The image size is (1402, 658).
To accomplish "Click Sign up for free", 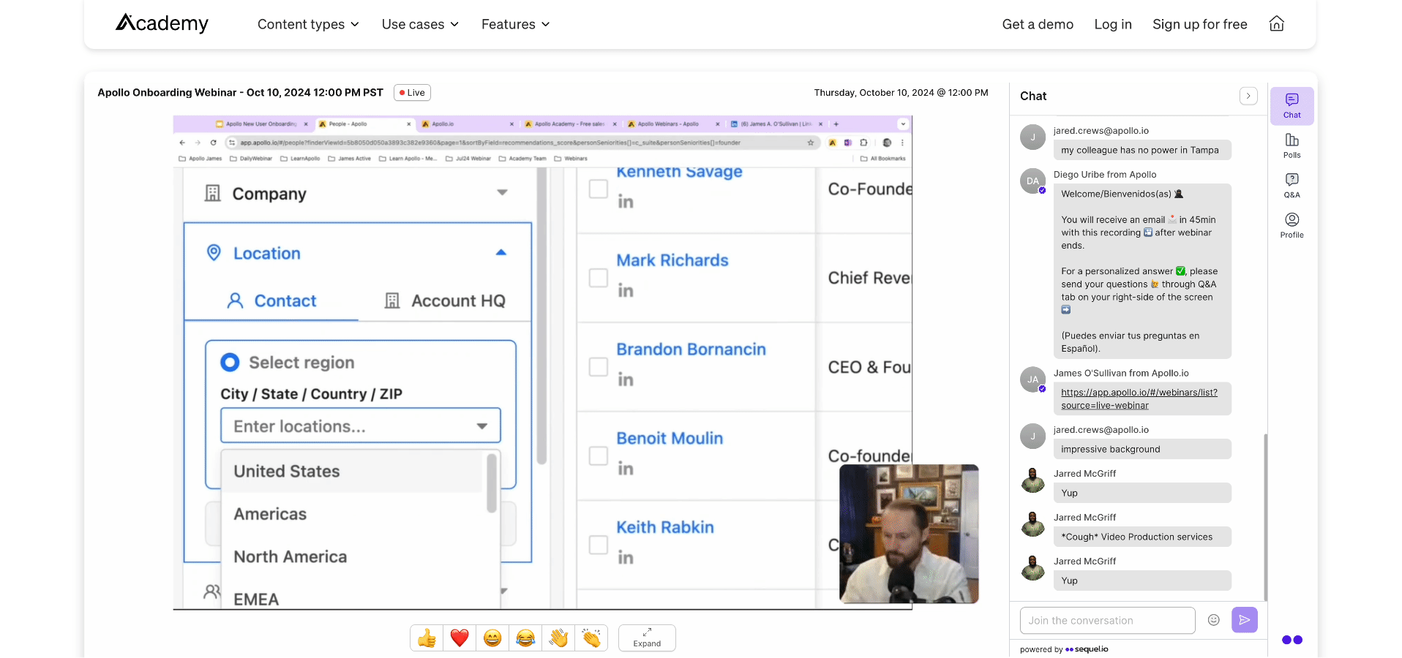I will coord(1199,24).
